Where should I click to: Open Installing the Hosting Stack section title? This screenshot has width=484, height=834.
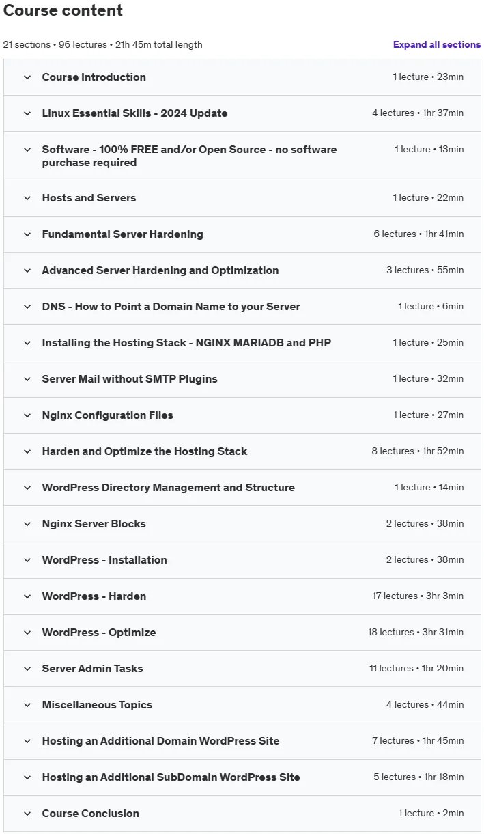(186, 343)
